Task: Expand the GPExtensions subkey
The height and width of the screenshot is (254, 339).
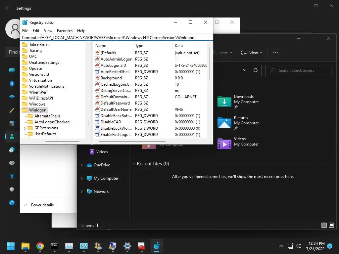Action: tap(24, 128)
